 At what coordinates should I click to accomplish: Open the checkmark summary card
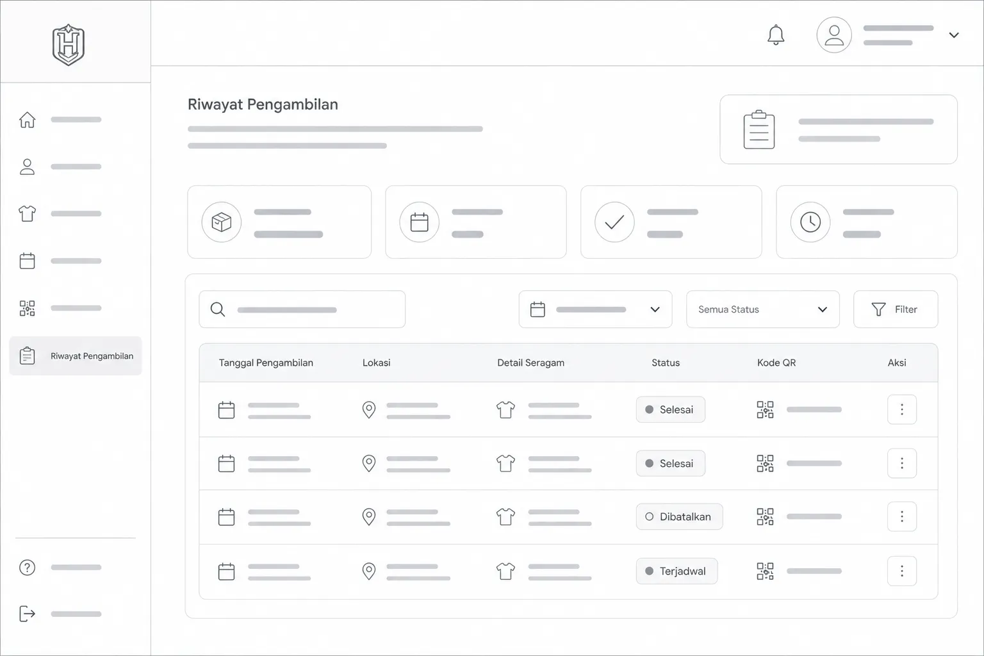[x=671, y=222]
